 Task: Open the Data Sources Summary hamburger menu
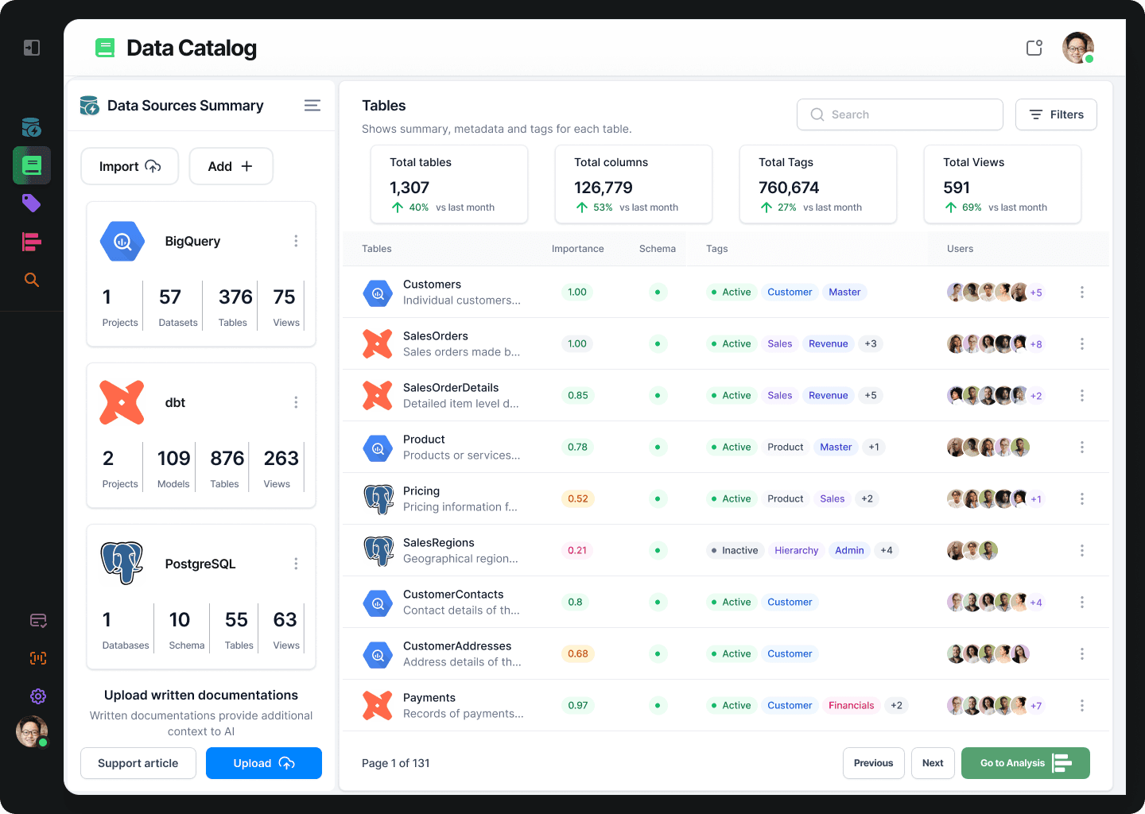(x=312, y=105)
